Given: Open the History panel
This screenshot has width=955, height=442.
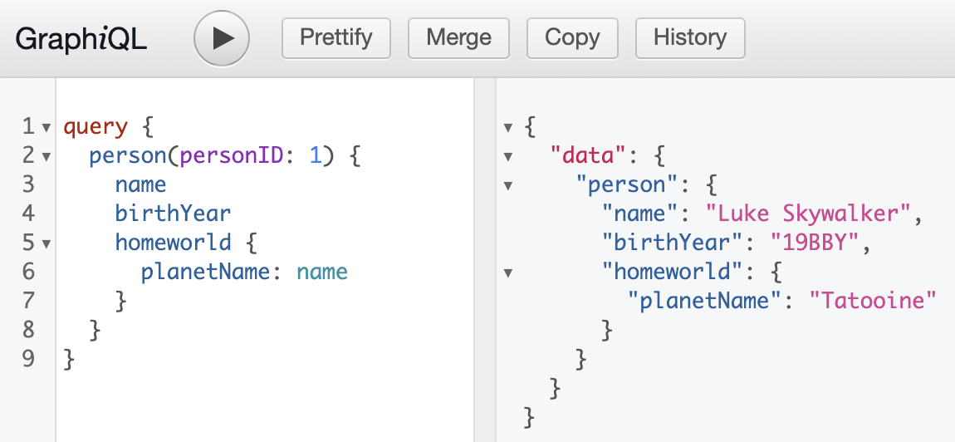Looking at the screenshot, I should click(690, 38).
